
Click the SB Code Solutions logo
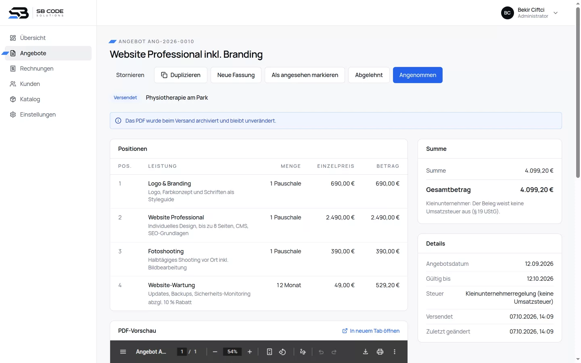[36, 13]
